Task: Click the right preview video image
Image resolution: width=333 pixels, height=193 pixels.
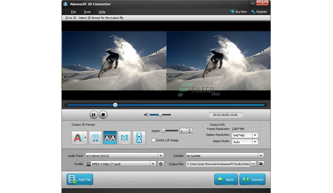Action: [x=219, y=61]
